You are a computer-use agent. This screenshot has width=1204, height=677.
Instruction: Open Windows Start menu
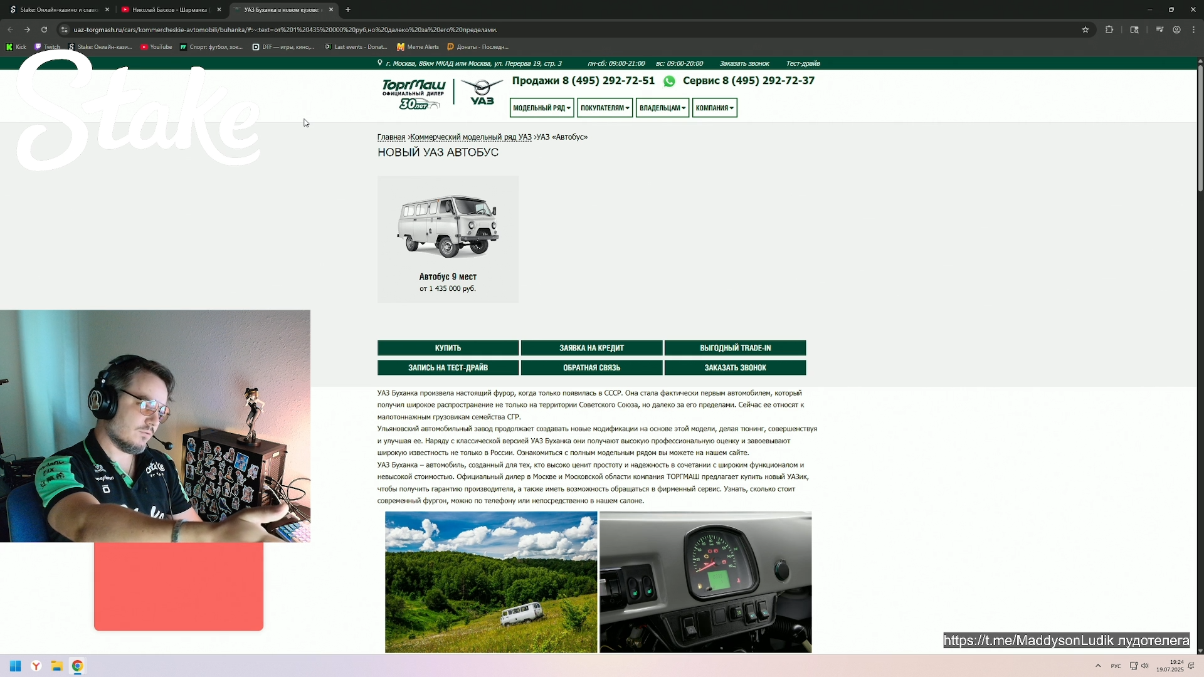tap(16, 666)
